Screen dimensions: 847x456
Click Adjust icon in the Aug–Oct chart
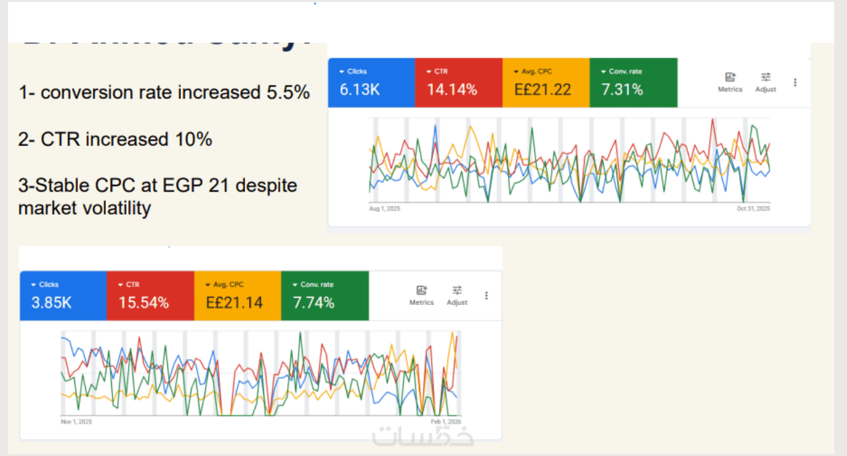[765, 78]
